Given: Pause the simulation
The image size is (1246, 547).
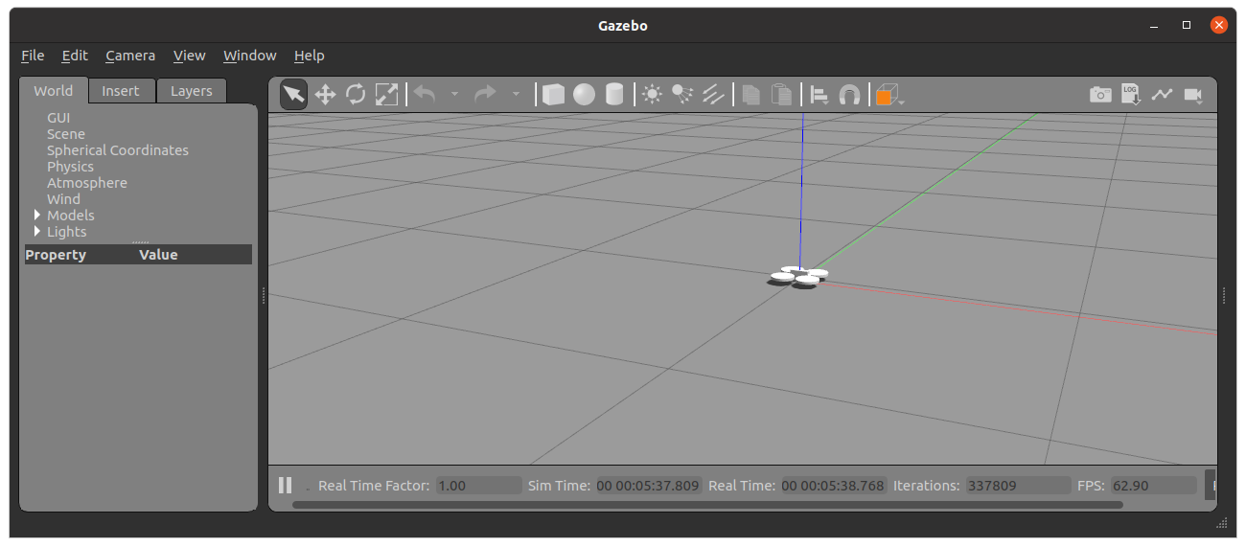Looking at the screenshot, I should 285,485.
